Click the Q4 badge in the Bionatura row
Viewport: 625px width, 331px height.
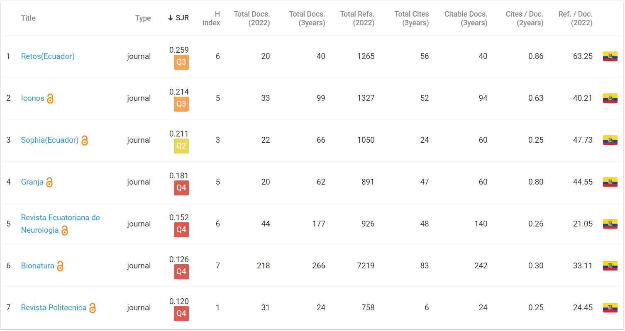coord(181,272)
